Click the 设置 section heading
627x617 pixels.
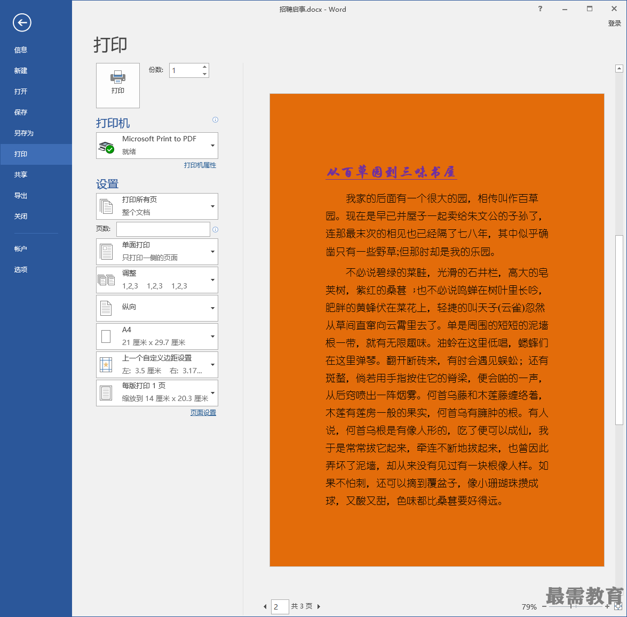pyautogui.click(x=107, y=184)
